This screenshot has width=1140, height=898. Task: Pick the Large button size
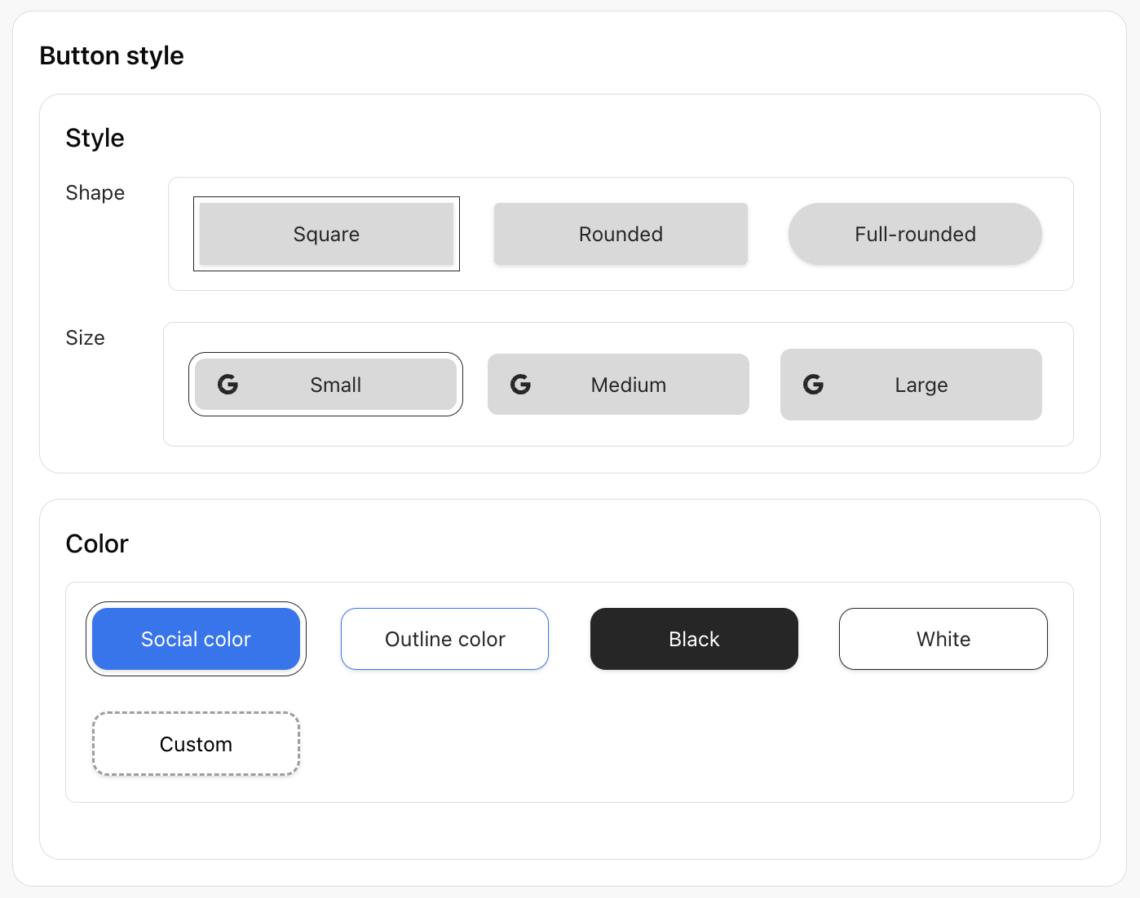point(911,385)
